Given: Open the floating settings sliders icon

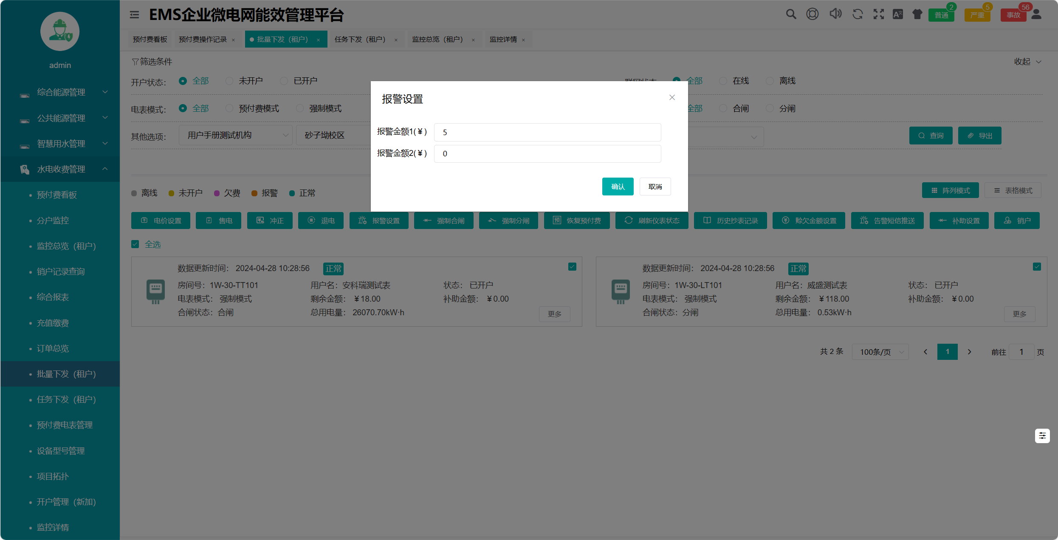Looking at the screenshot, I should pyautogui.click(x=1042, y=436).
